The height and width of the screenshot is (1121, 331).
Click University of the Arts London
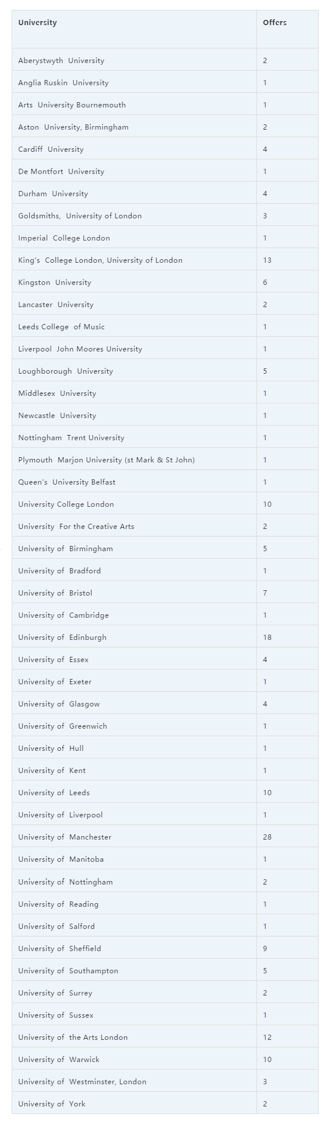pyautogui.click(x=73, y=1038)
